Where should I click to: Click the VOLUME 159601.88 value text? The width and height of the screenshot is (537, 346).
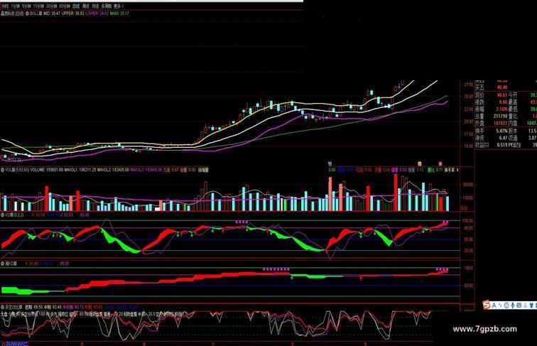click(x=45, y=170)
